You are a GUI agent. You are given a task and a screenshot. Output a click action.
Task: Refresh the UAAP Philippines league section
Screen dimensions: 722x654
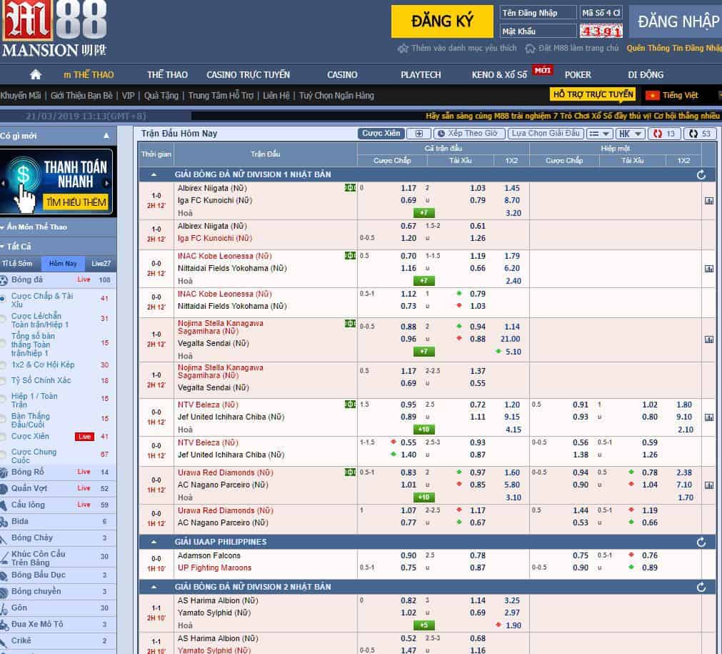[x=701, y=542]
